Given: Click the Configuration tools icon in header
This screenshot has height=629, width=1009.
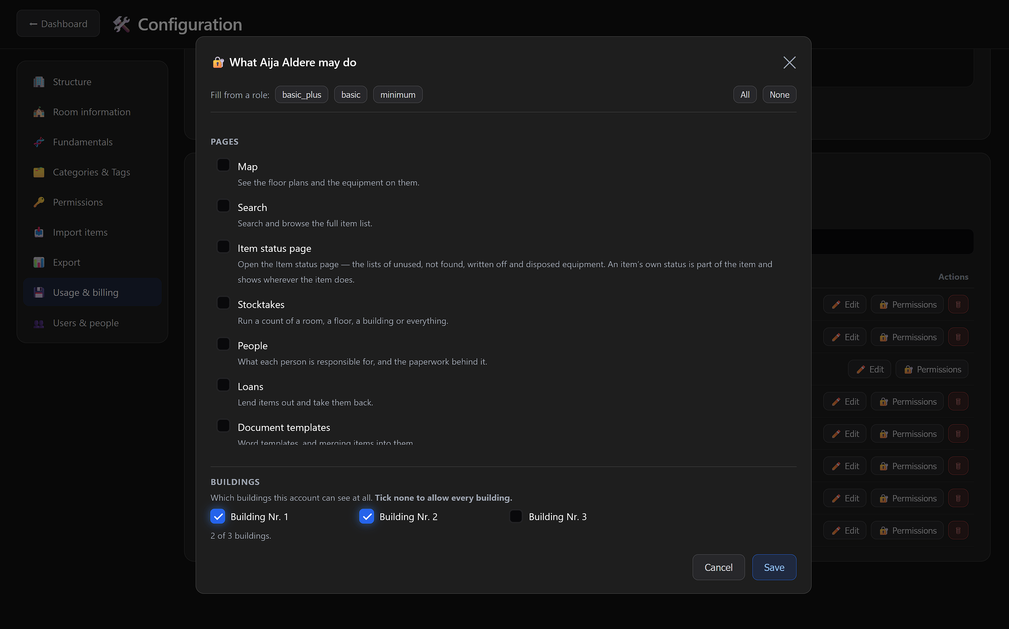Looking at the screenshot, I should [x=121, y=24].
